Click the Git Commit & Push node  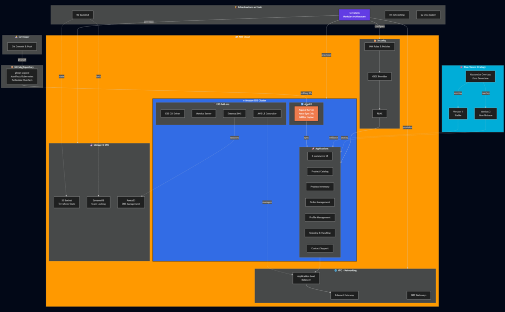[x=22, y=47]
